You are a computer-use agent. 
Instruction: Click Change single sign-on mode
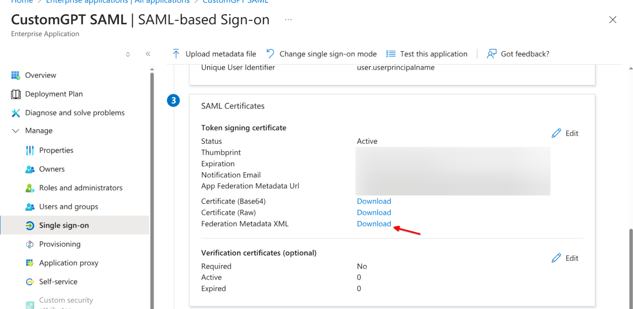(321, 54)
